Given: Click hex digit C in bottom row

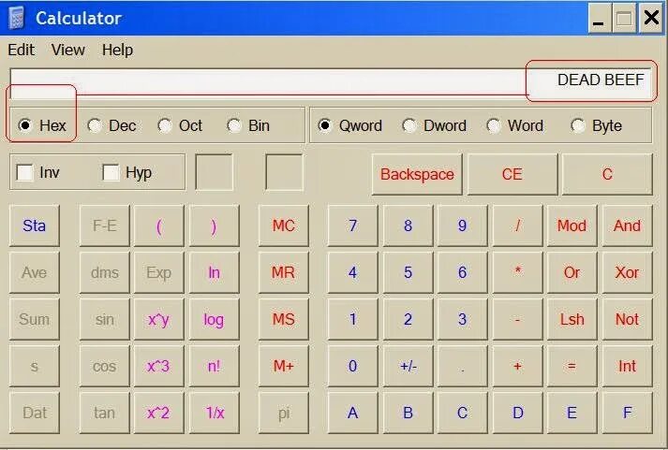Looking at the screenshot, I should pyautogui.click(x=462, y=413).
